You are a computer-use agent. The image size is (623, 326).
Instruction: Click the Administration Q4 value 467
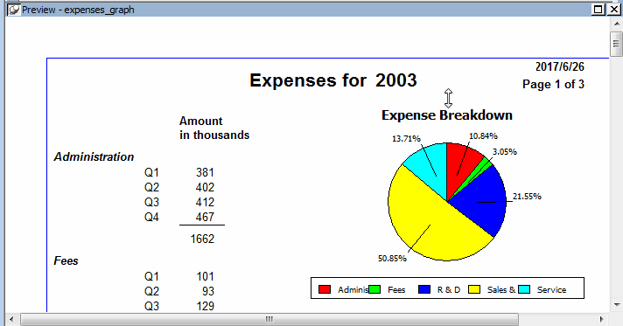pyautogui.click(x=205, y=218)
